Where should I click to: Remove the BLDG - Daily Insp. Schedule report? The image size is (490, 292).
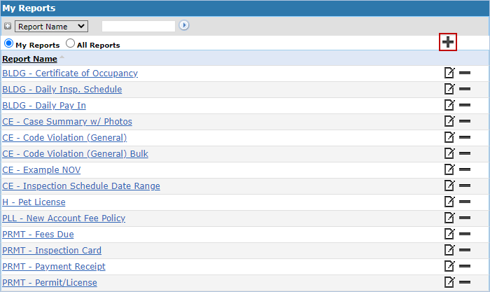coord(465,89)
